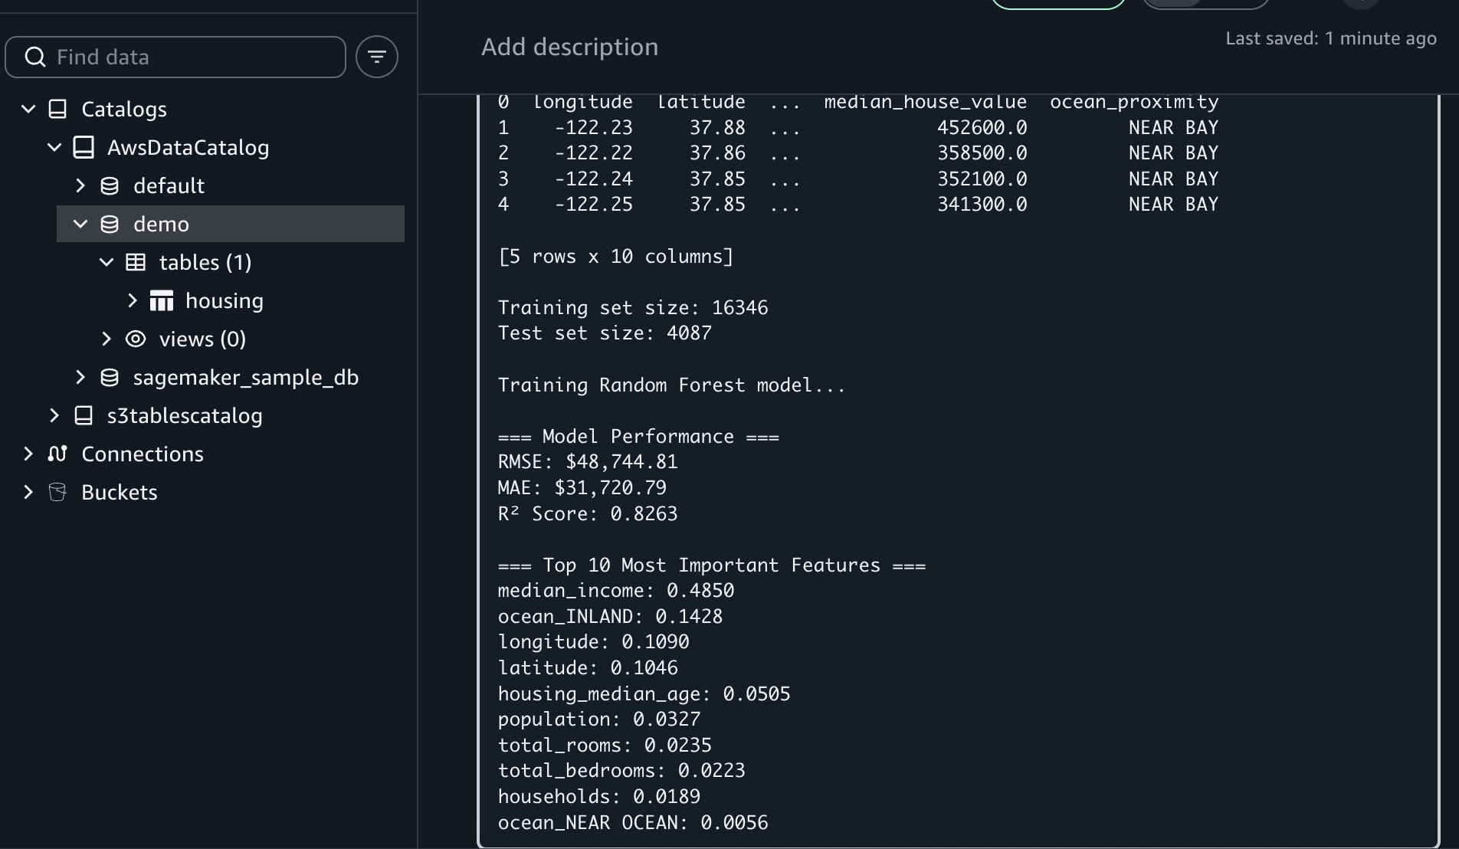Click the tables grid icon
The image size is (1459, 849).
pyautogui.click(x=136, y=262)
